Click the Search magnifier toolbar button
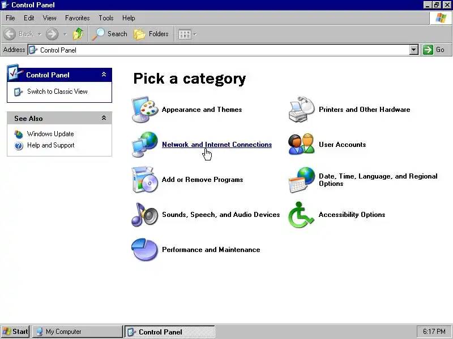Viewport: 453px width, 339px height. (x=110, y=34)
